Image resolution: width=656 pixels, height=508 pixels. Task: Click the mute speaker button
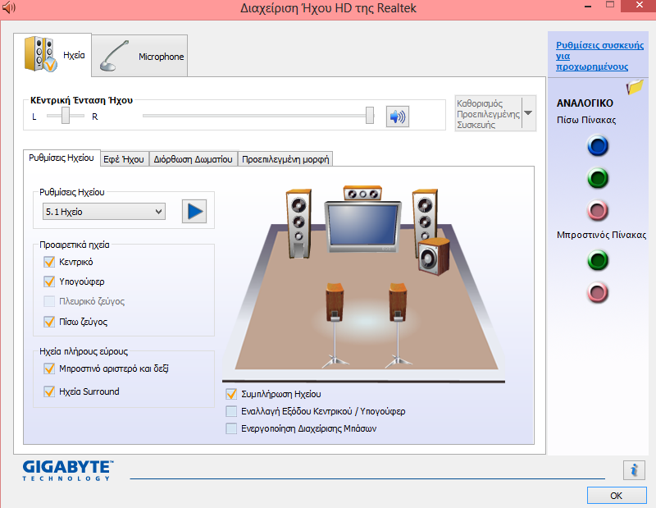point(397,117)
